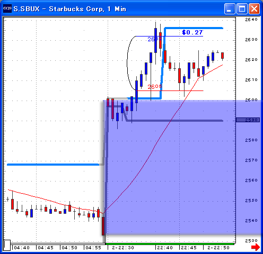Click the blue $0.27 label
This screenshot has height=254, width=263.
(x=192, y=32)
